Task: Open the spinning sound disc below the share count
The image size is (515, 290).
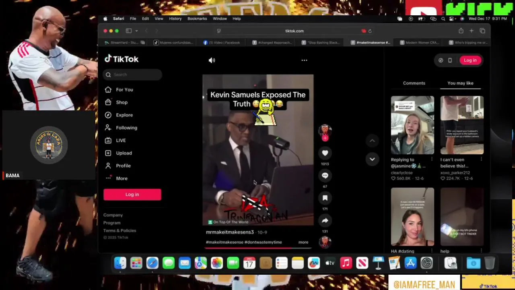Action: (325, 242)
